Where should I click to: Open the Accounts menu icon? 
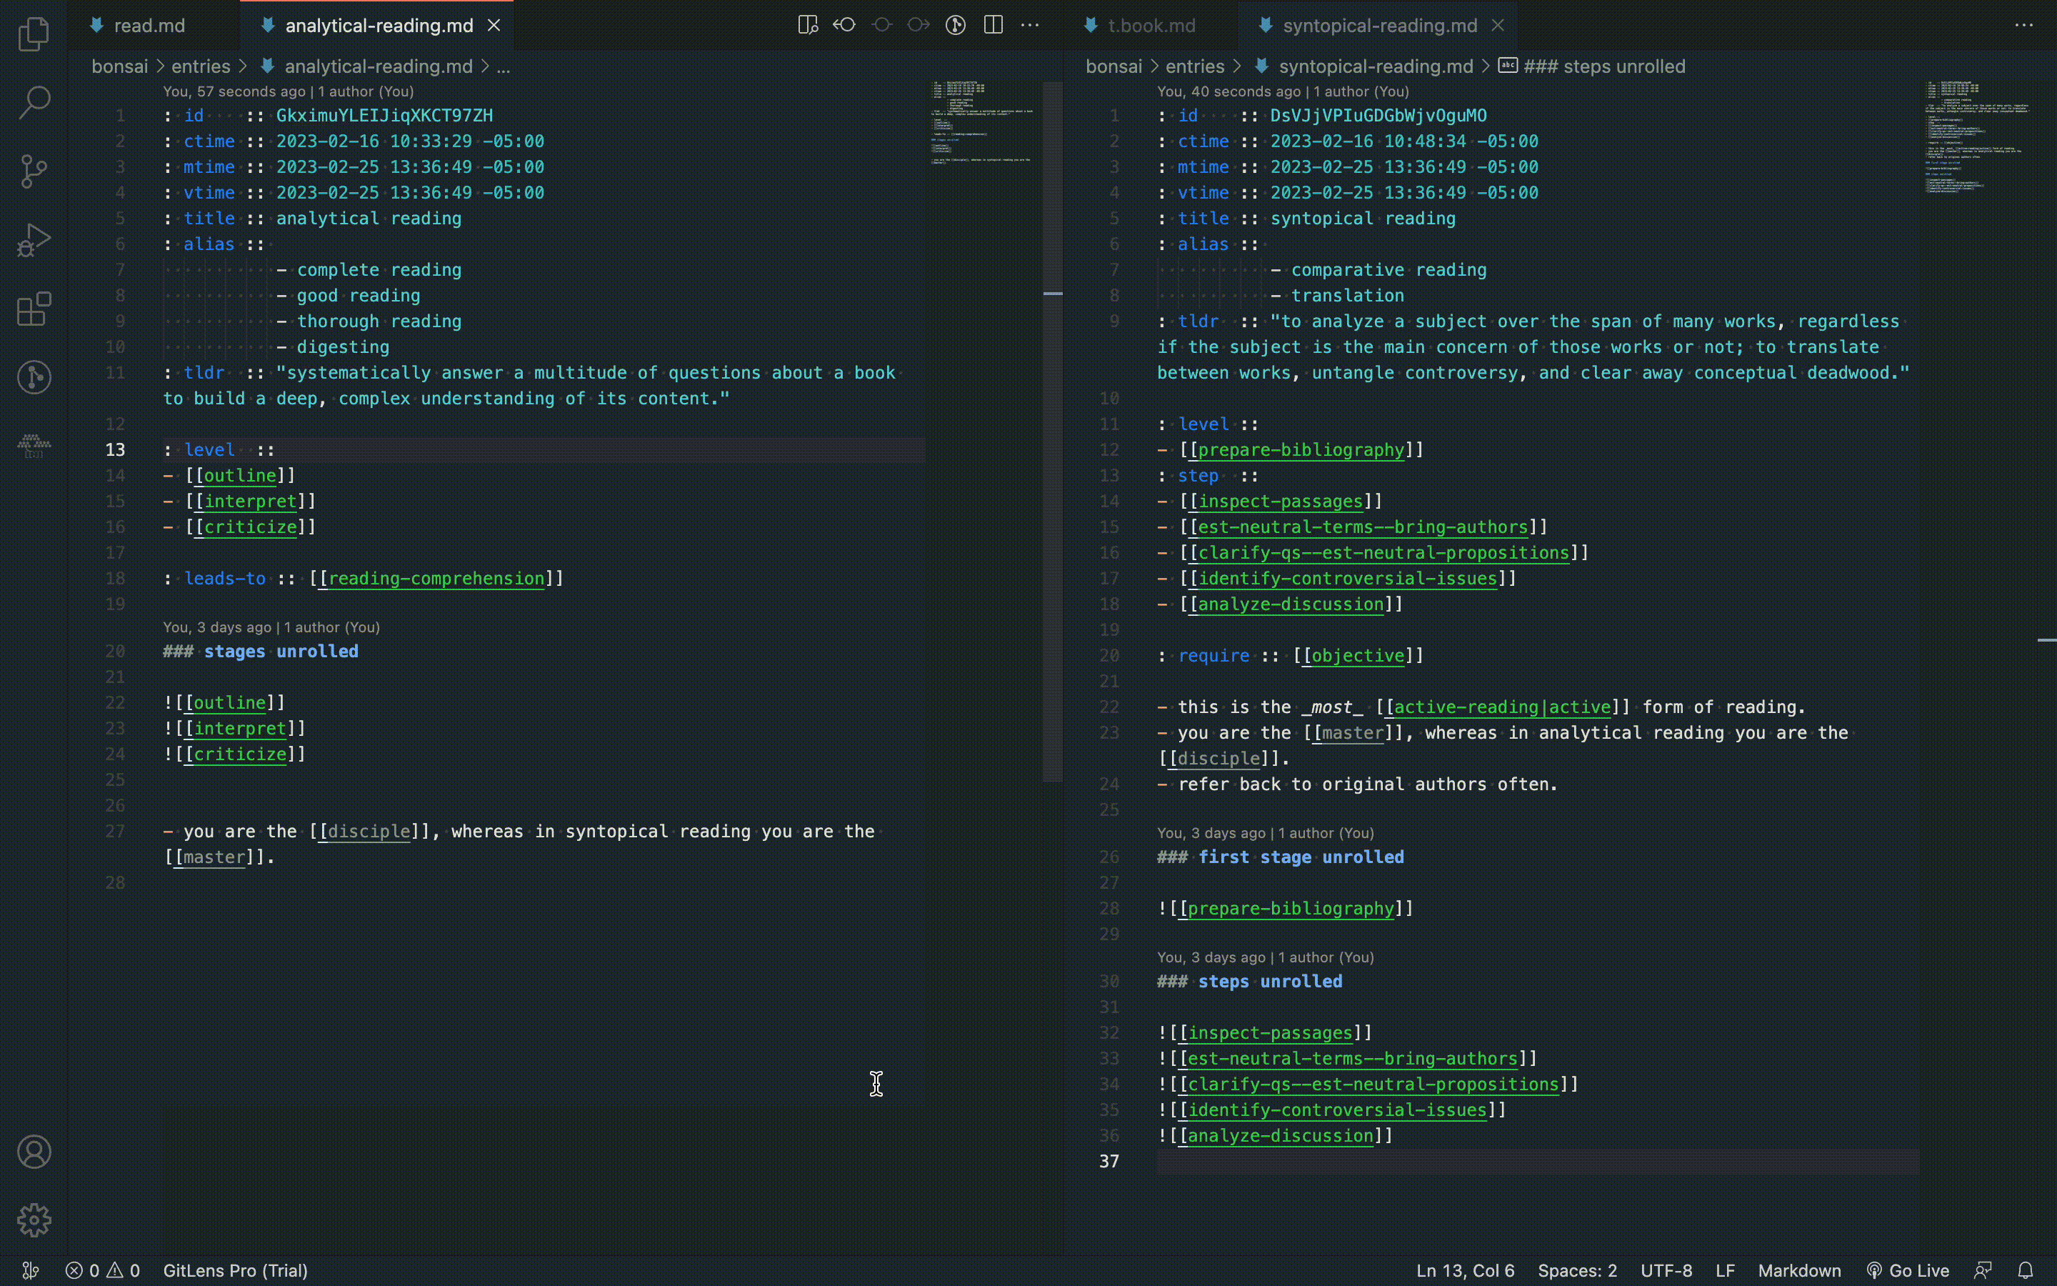coord(34,1152)
